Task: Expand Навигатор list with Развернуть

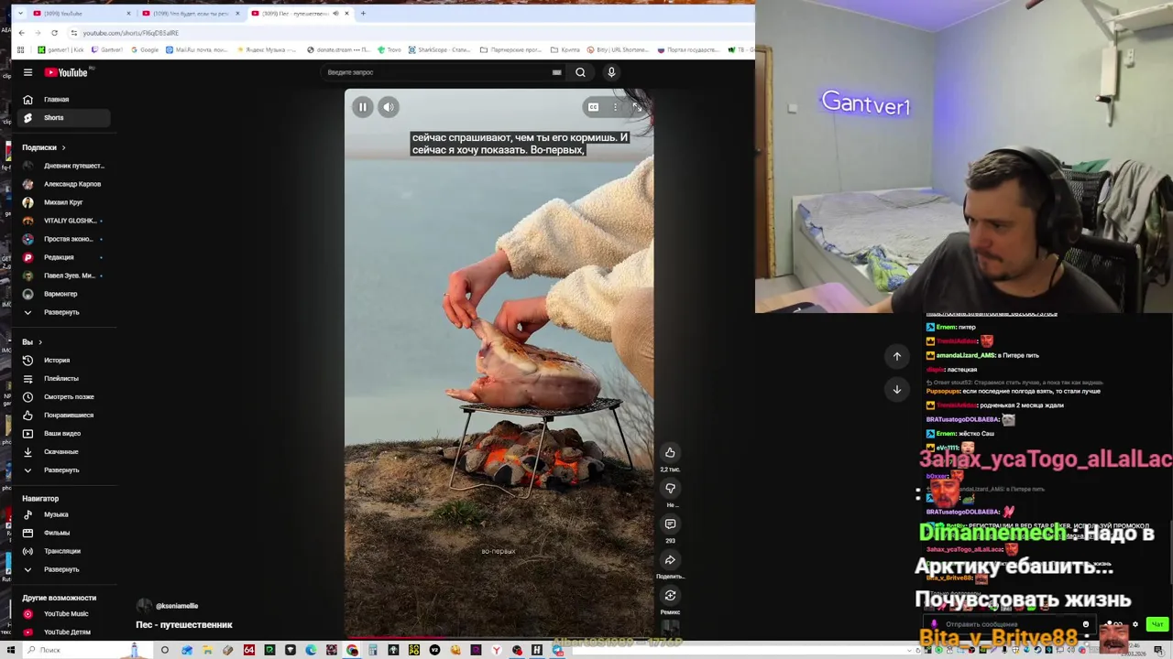Action: click(x=63, y=569)
